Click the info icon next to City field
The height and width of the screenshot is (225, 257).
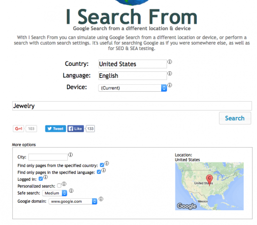[71, 155]
